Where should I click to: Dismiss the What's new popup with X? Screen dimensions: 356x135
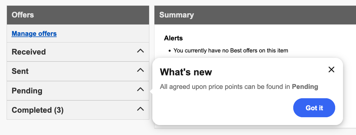pos(331,70)
